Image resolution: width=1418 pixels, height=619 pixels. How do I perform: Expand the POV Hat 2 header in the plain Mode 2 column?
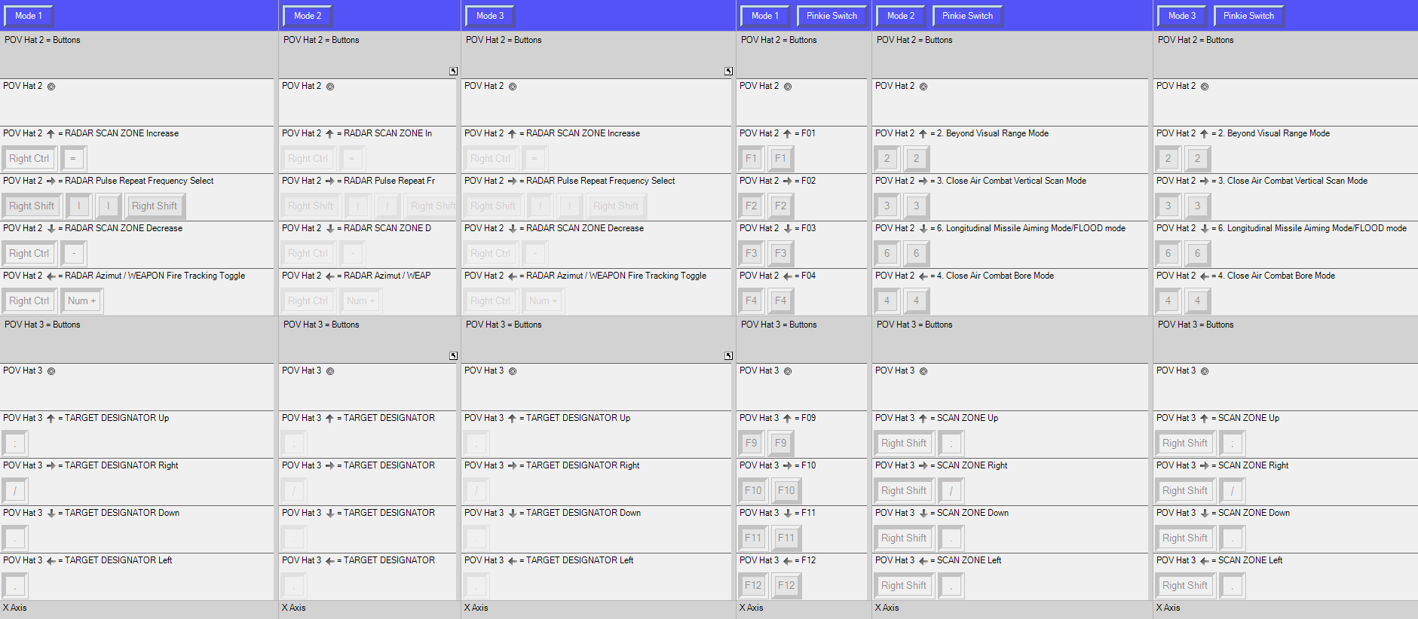[453, 72]
